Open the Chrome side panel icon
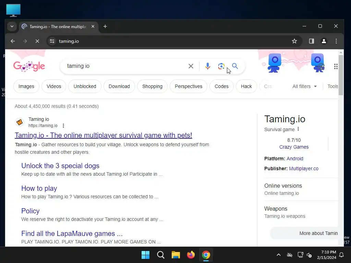 [311, 41]
